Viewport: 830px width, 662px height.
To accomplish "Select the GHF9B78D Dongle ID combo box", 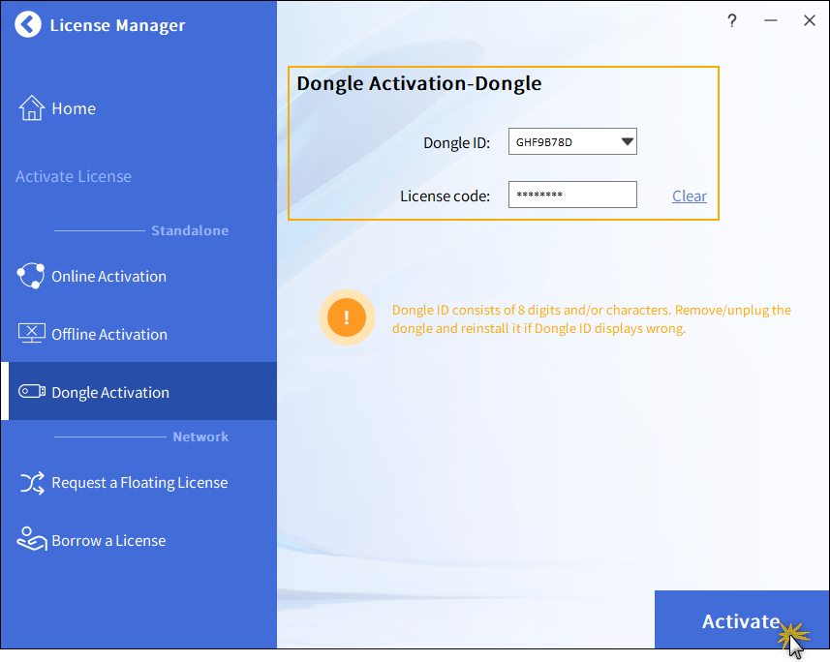I will (x=563, y=142).
